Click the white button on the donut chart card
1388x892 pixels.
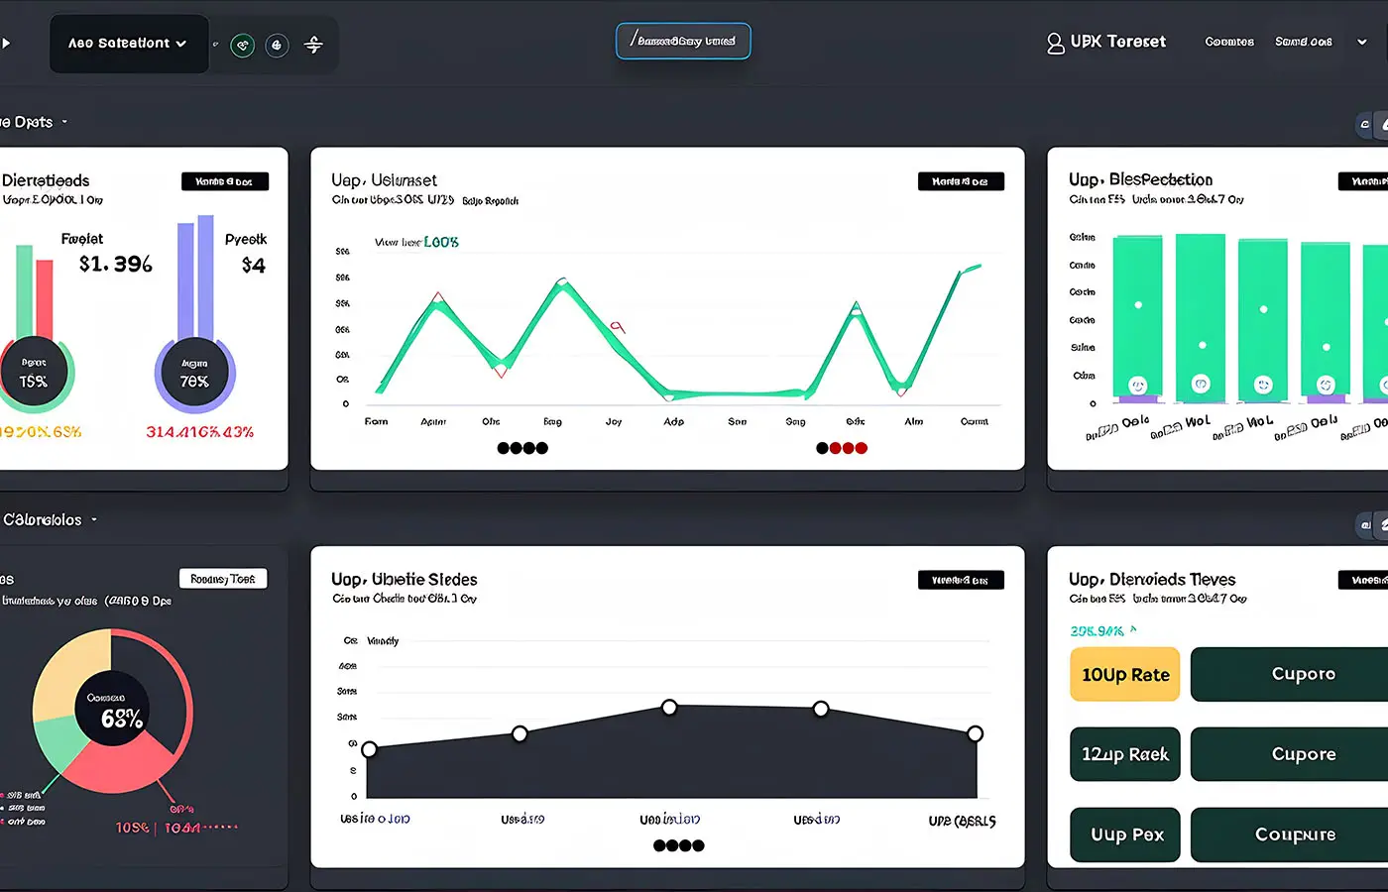pos(223,579)
